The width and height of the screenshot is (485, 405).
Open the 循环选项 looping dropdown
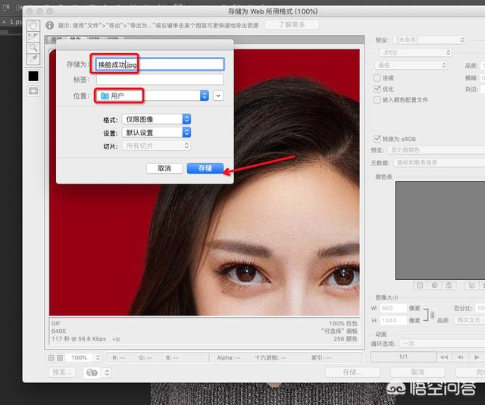[442, 344]
